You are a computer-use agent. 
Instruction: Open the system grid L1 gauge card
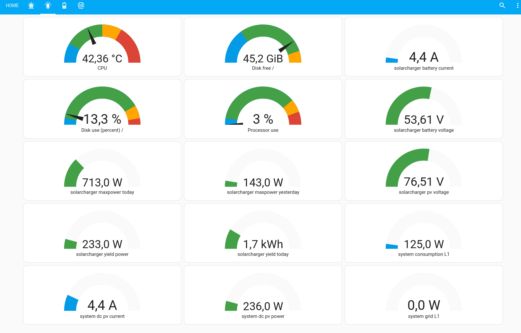coord(424,295)
